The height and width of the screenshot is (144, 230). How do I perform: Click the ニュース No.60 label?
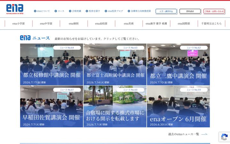pyautogui.click(x=130, y=90)
